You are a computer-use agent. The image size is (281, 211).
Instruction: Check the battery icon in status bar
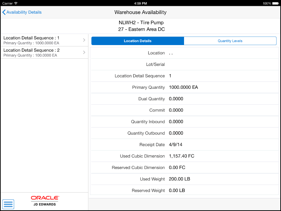[x=276, y=3]
